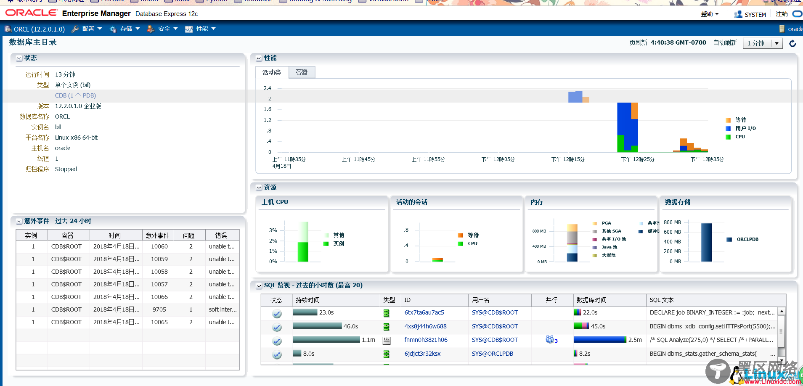Click 用户 I/O blue legend swatch
Image resolution: width=803 pixels, height=386 pixels.
pos(728,129)
